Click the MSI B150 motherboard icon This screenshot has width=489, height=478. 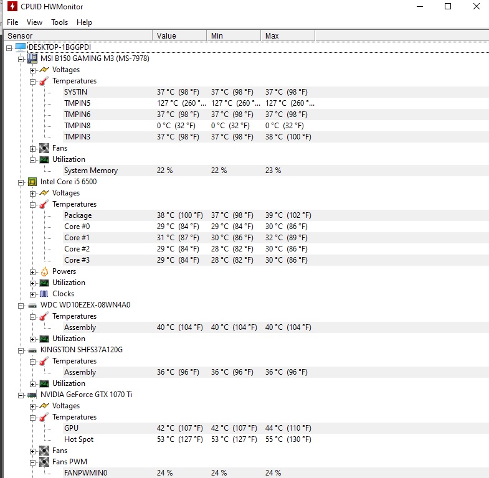tap(32, 59)
